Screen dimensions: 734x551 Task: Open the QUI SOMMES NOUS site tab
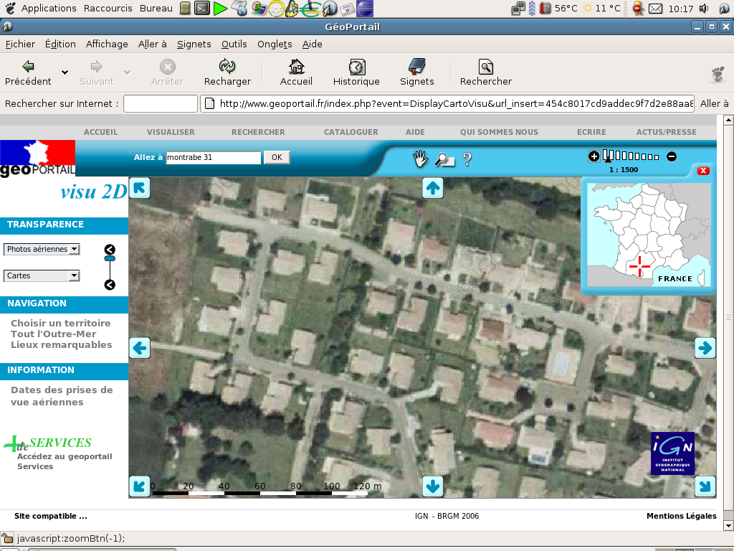coord(499,132)
